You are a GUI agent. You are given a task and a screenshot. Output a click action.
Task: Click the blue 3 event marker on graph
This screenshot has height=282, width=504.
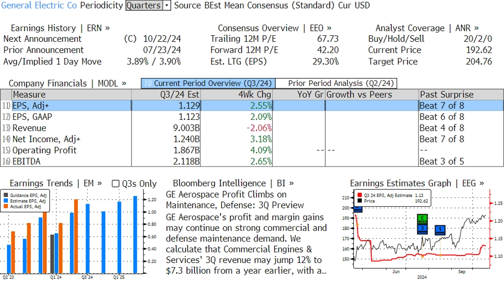tap(422, 228)
